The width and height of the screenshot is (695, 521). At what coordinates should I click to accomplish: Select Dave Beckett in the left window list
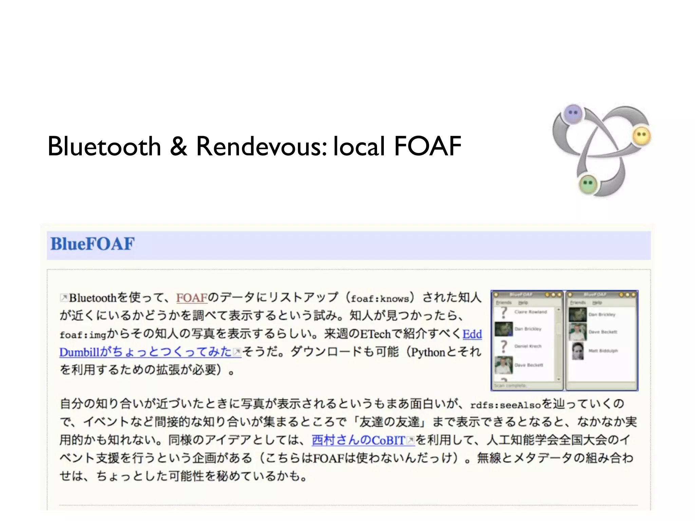[x=529, y=365]
